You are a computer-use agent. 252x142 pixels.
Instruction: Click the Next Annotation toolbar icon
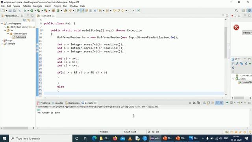click(100, 11)
